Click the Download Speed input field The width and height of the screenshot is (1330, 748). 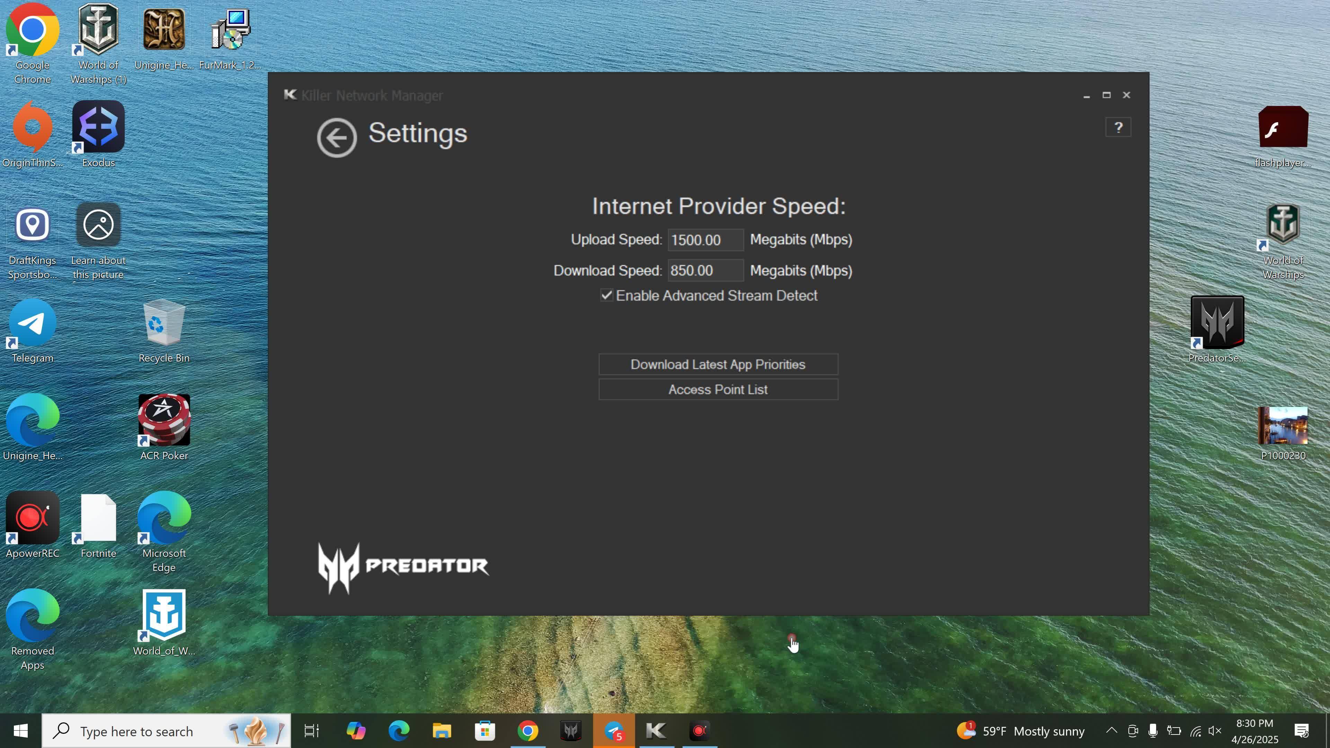(705, 270)
